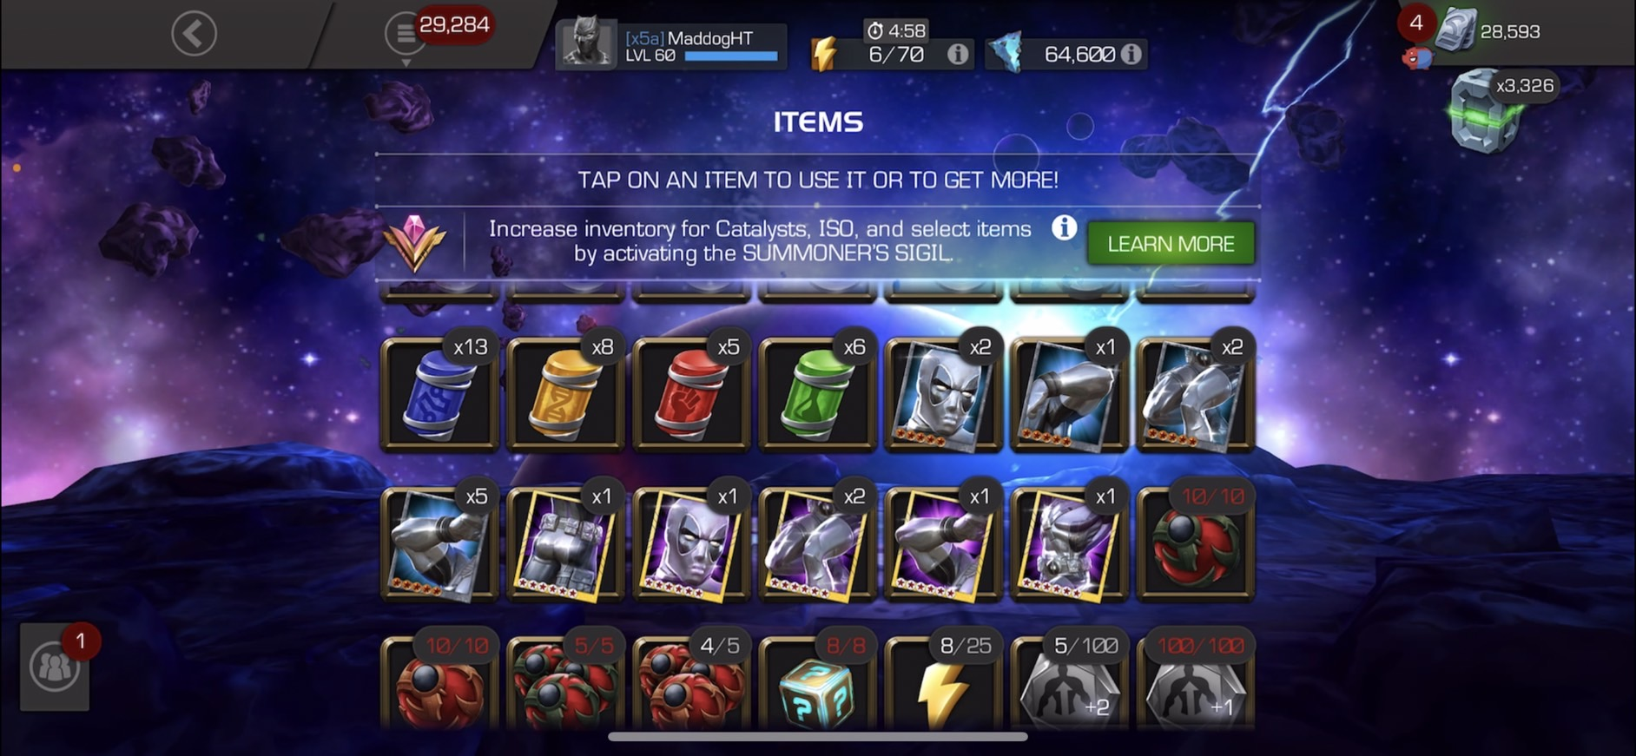The image size is (1636, 756).
Task: Select the yellow catalyst canister x8
Action: [x=565, y=394]
